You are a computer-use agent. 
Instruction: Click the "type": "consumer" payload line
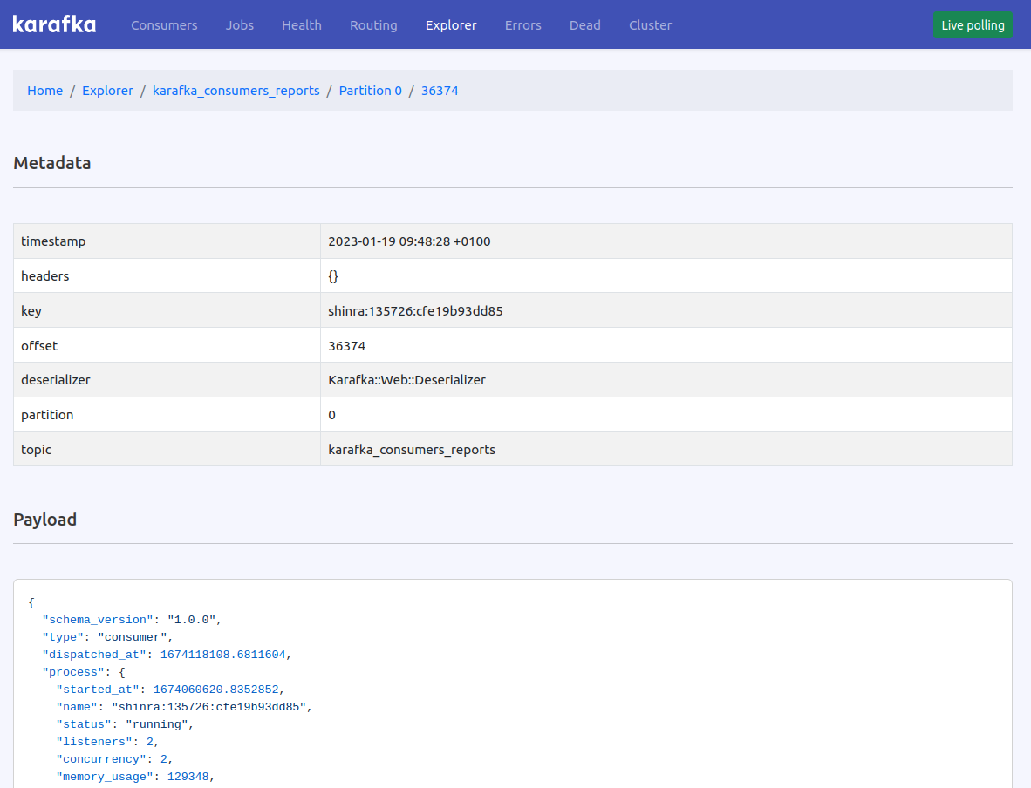(x=108, y=637)
